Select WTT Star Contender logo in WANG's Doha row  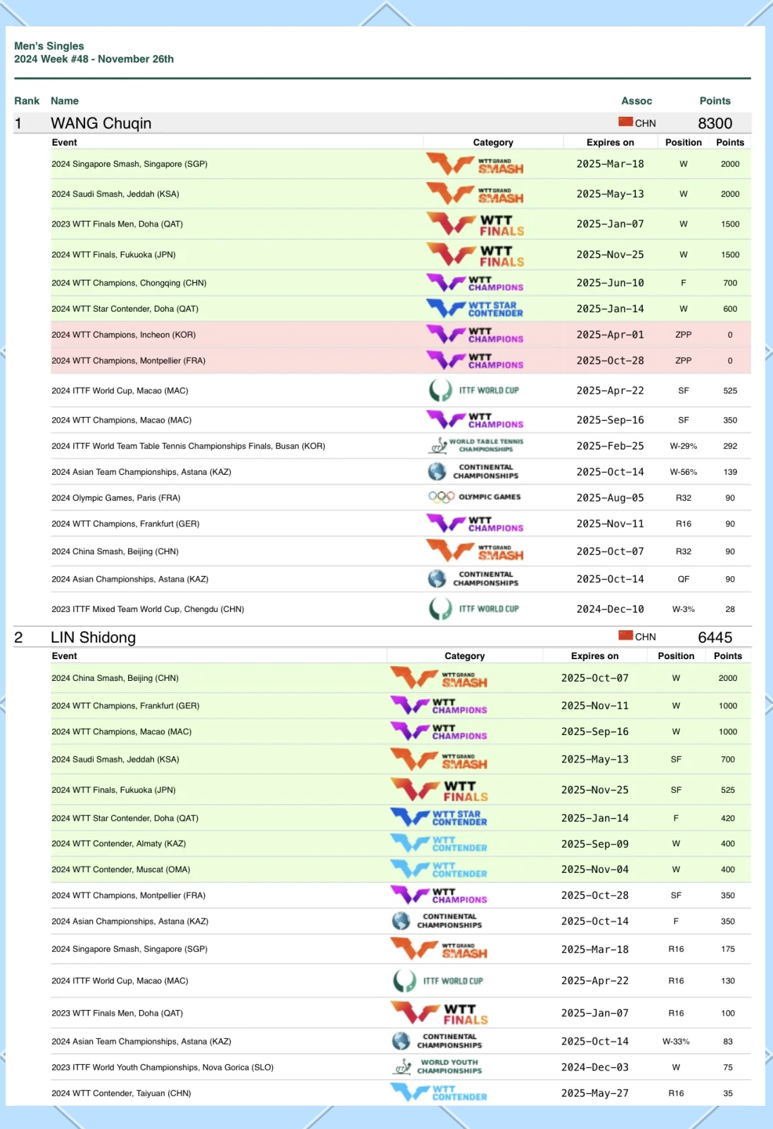pos(475,309)
